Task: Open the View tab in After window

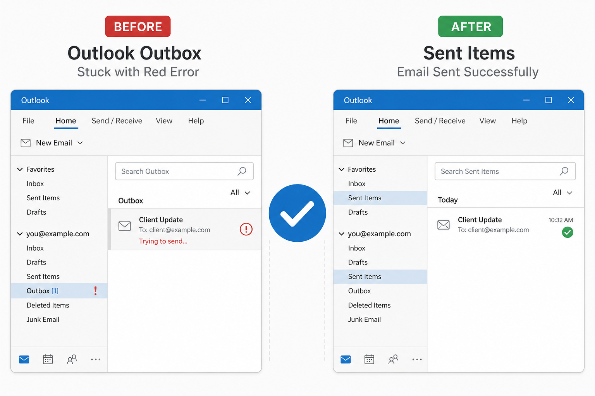Action: click(x=488, y=121)
